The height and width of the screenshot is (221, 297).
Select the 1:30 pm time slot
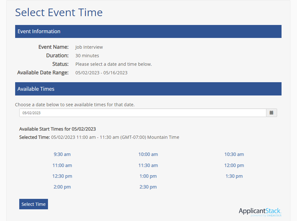[x=234, y=176]
